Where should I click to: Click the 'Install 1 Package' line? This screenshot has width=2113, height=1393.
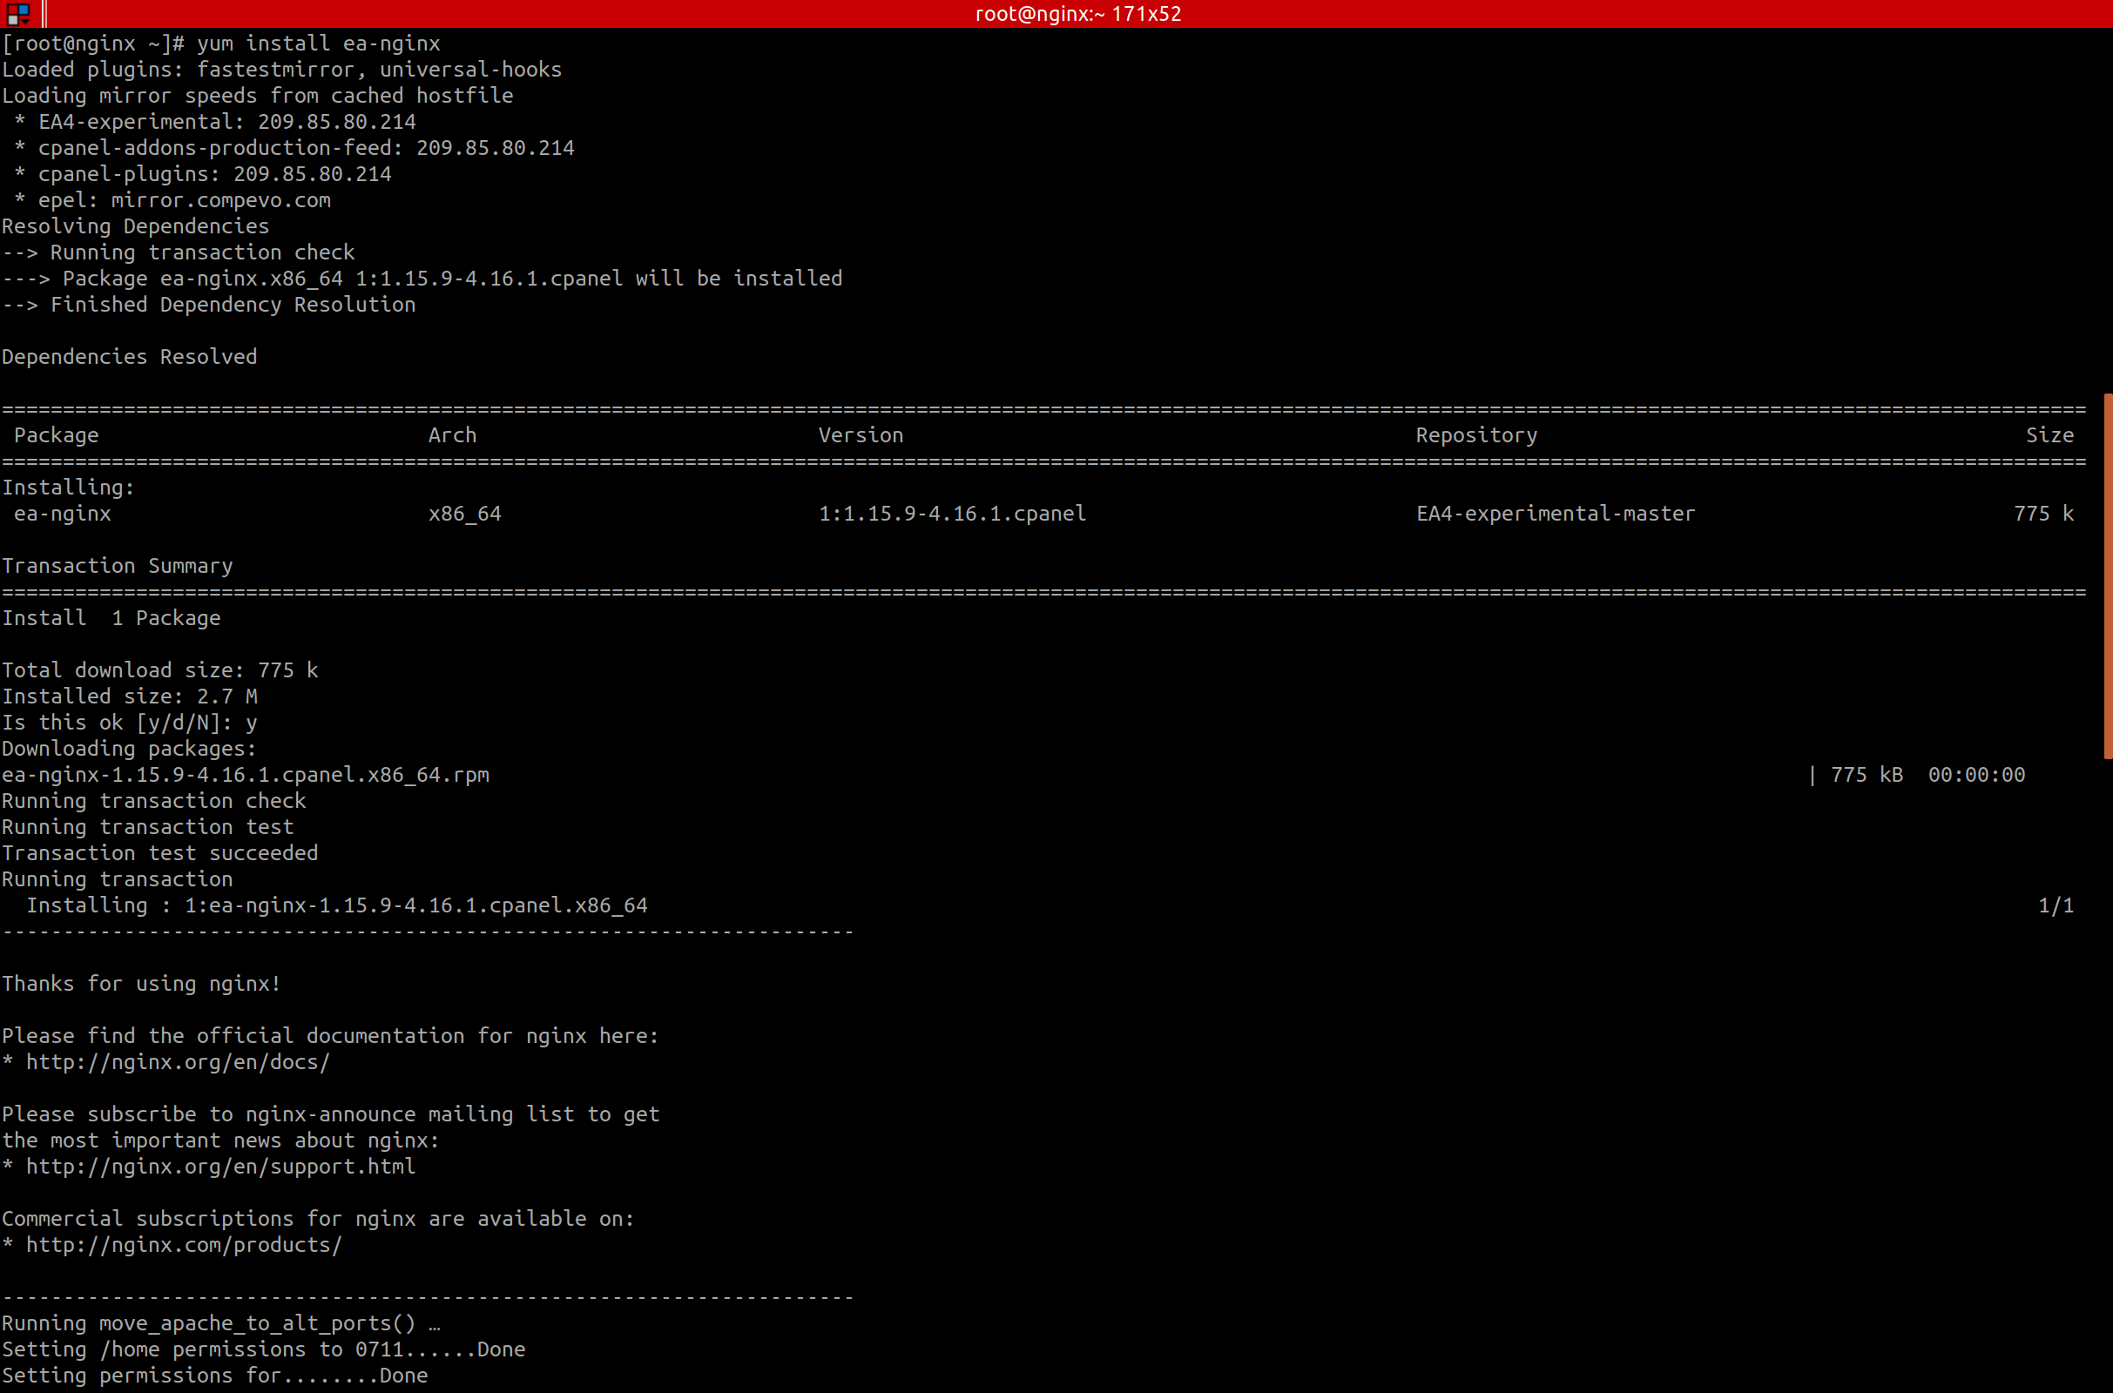(x=111, y=618)
